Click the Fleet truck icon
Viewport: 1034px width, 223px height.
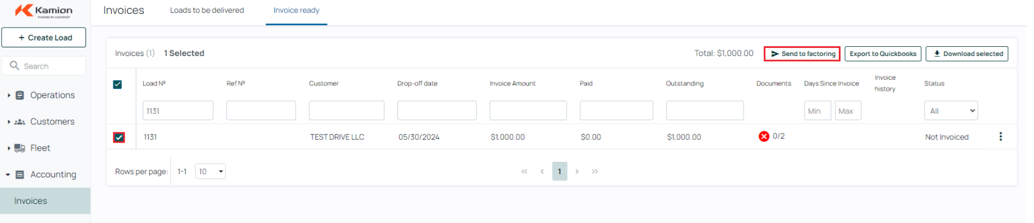coord(20,149)
